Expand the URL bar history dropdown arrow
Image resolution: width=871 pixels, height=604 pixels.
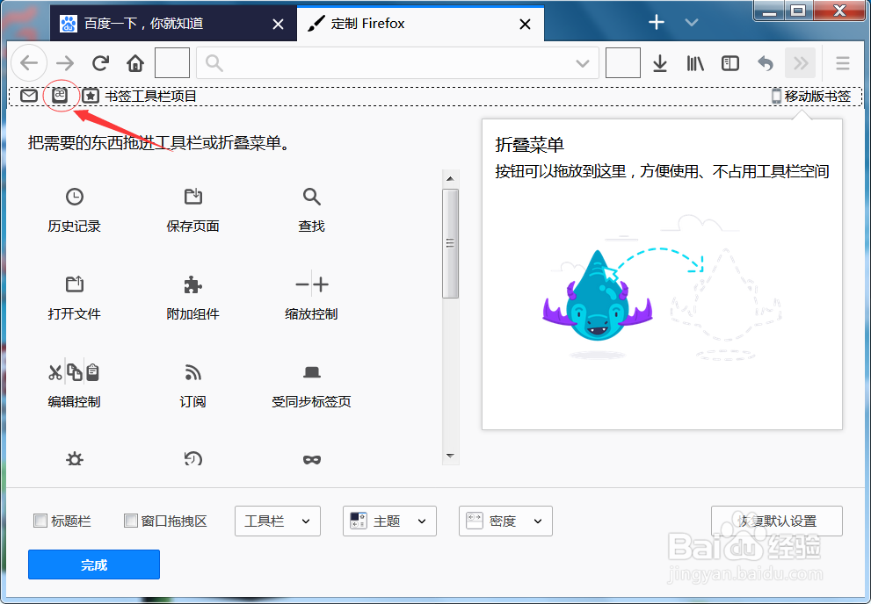click(582, 63)
